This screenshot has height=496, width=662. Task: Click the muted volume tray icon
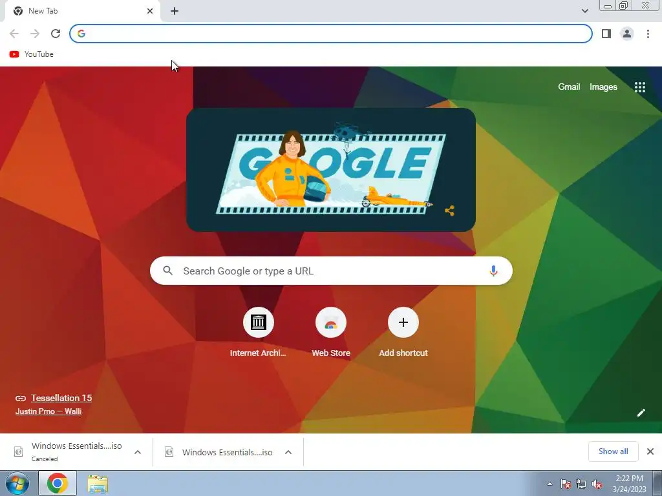click(596, 484)
